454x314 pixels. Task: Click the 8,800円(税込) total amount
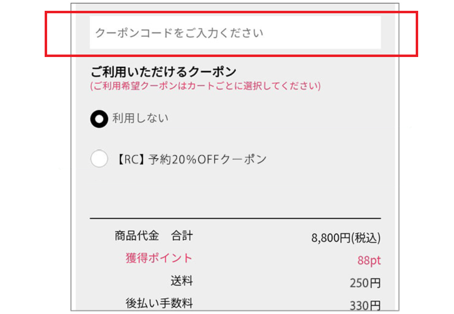coord(346,238)
